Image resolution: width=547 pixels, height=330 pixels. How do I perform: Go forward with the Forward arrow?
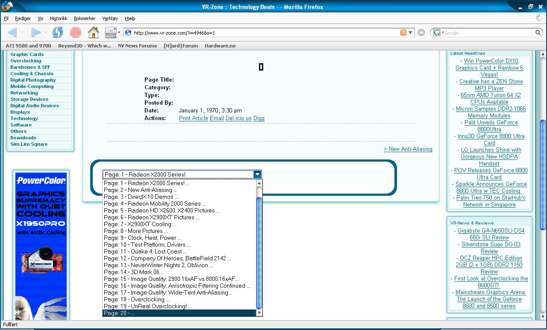click(36, 32)
